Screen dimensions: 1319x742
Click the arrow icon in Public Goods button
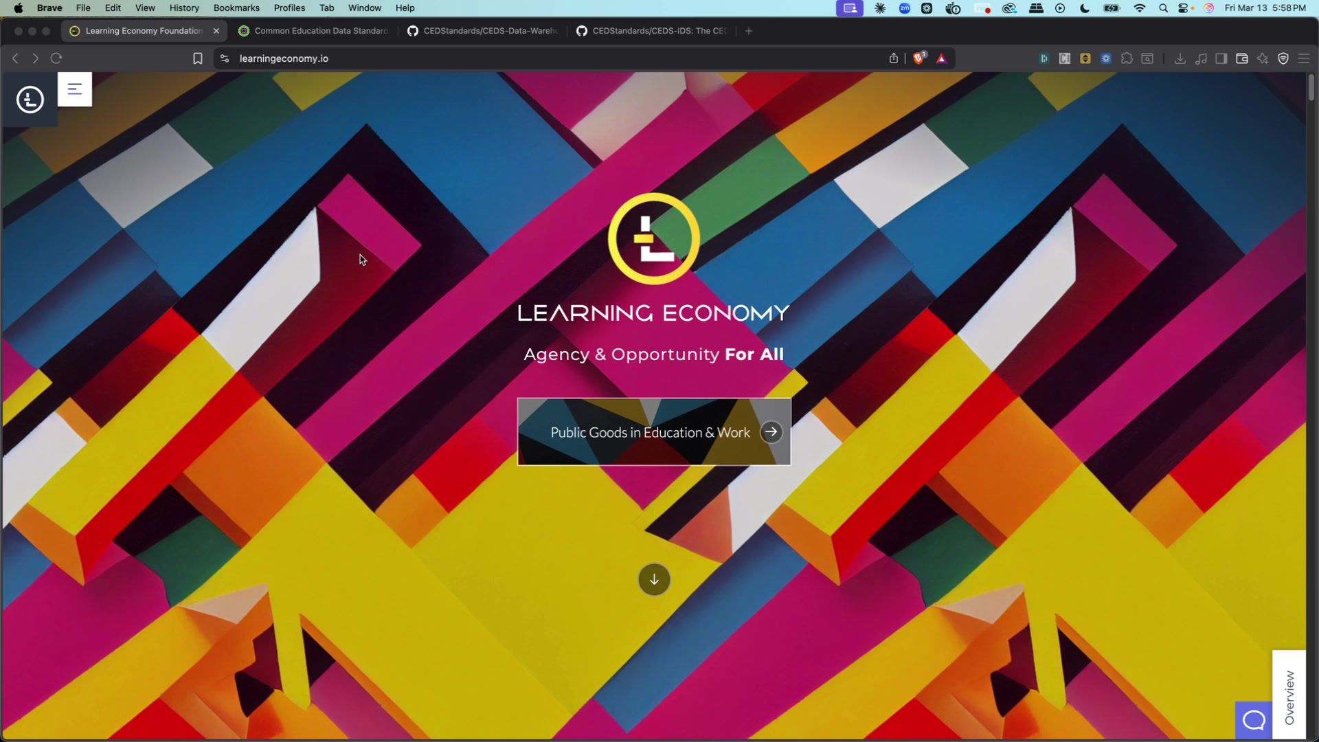[x=771, y=432]
